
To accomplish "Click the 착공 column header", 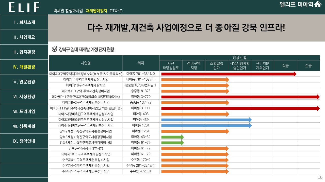I will (x=285, y=66).
